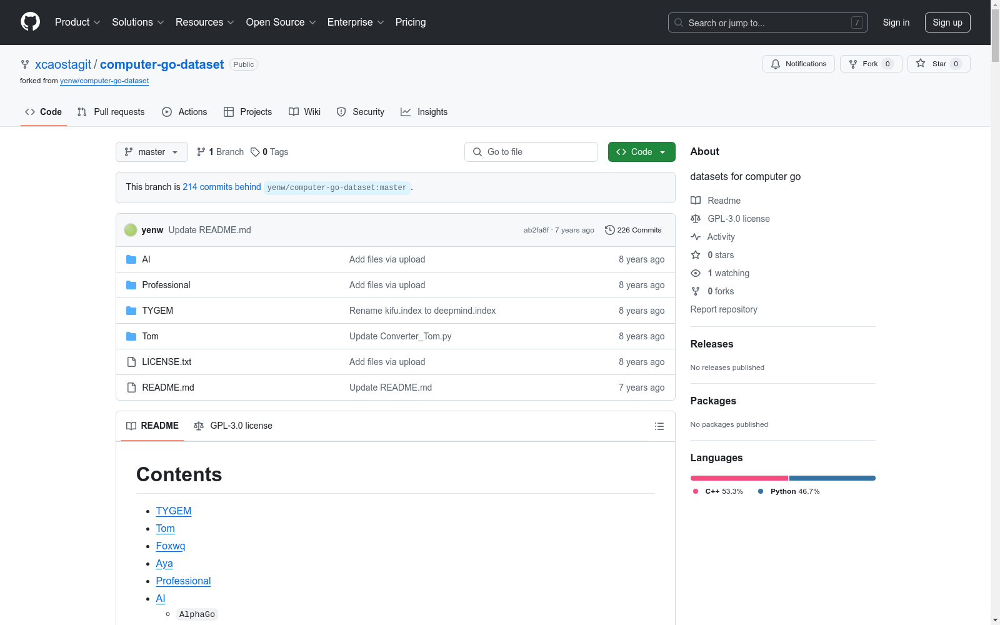Click the fork icon beside 0 forks

[696, 291]
